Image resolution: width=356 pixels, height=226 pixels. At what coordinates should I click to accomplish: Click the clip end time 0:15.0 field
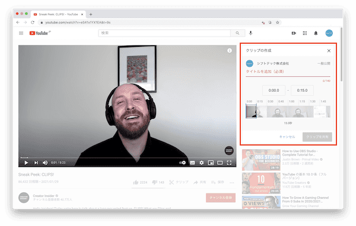pyautogui.click(x=302, y=91)
